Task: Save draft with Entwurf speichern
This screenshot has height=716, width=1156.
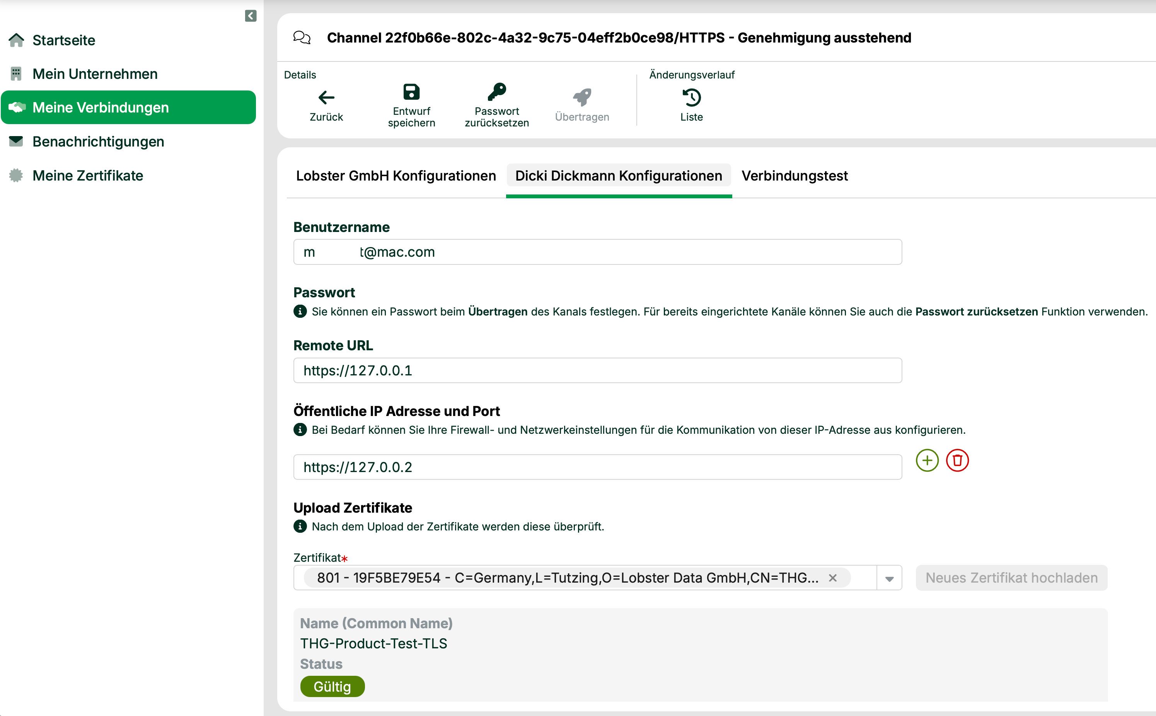Action: click(x=411, y=105)
